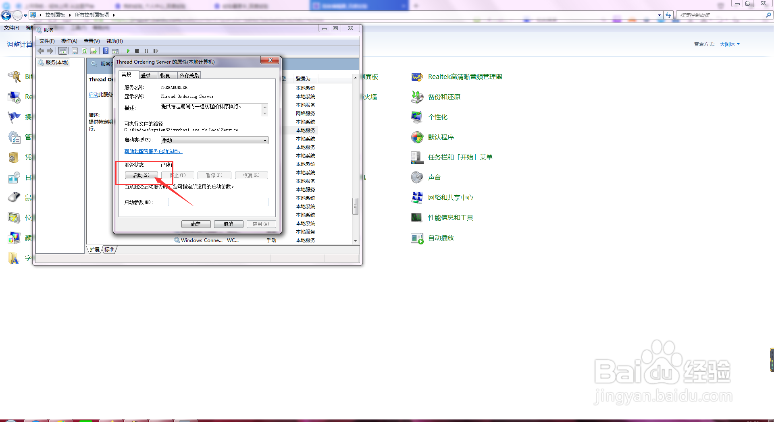
Task: Click the 停止(T) button
Action: (178, 175)
